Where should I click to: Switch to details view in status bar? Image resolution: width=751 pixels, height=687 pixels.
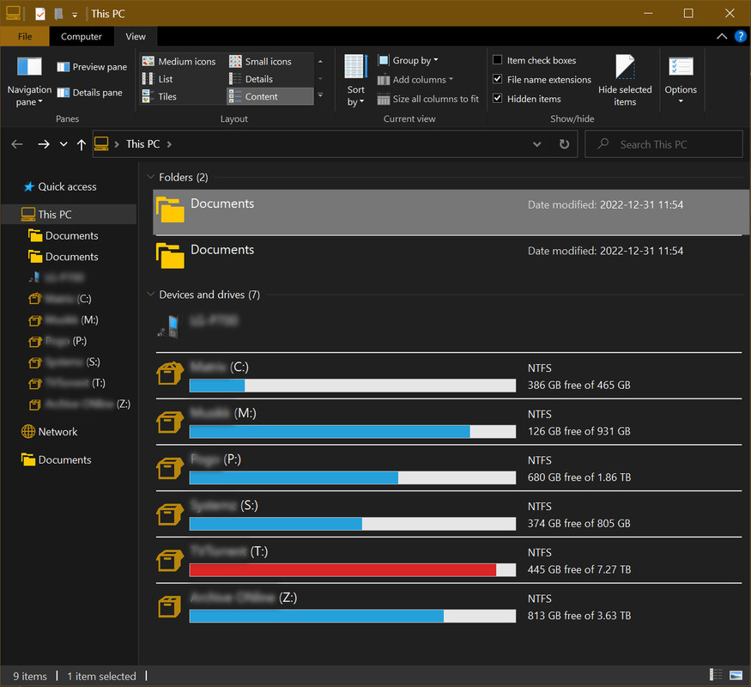pos(716,674)
